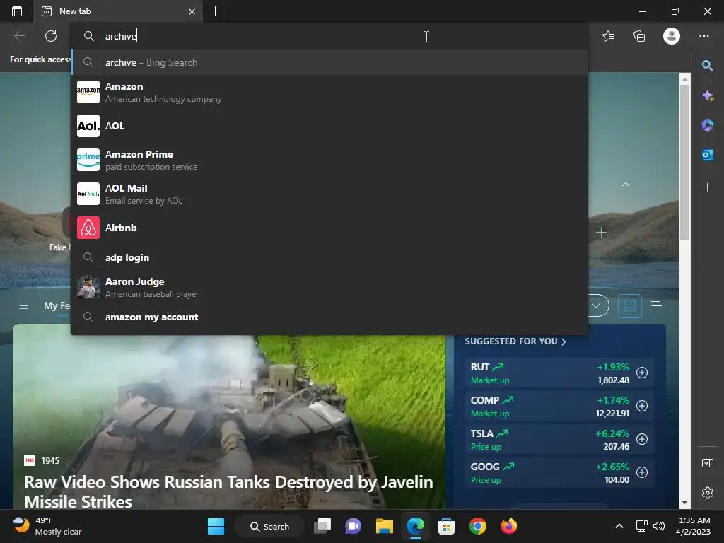Switch feed to grid layout view
The image size is (724, 543).
(630, 305)
